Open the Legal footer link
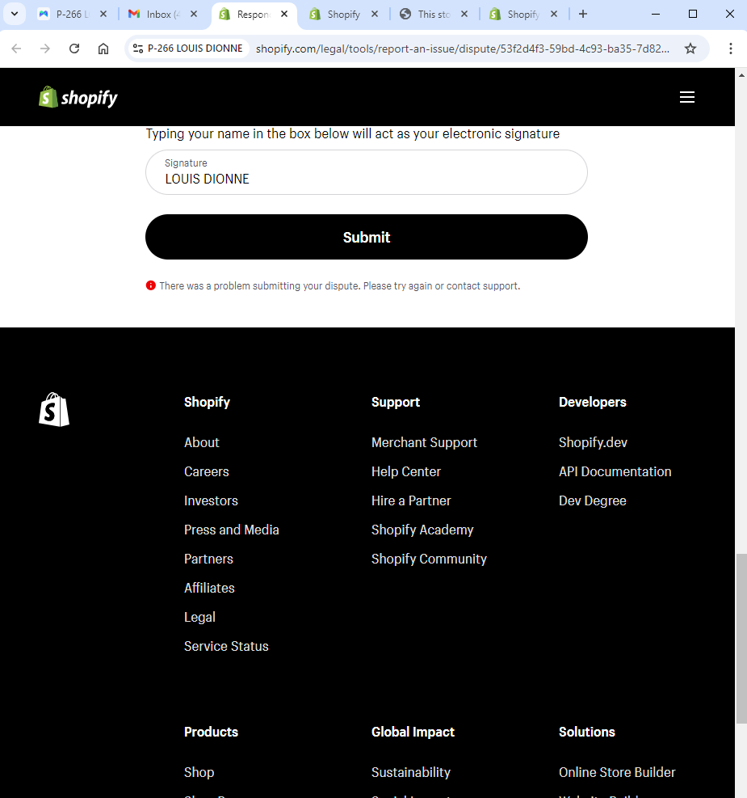 click(199, 617)
